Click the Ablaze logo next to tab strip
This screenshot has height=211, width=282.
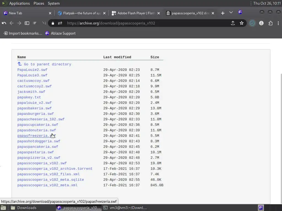click(x=240, y=12)
